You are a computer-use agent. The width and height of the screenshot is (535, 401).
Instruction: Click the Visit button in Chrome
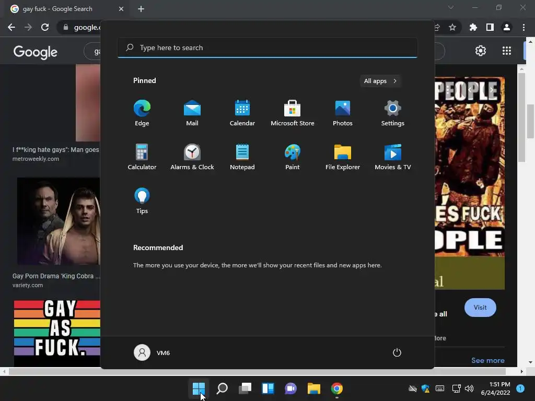480,308
